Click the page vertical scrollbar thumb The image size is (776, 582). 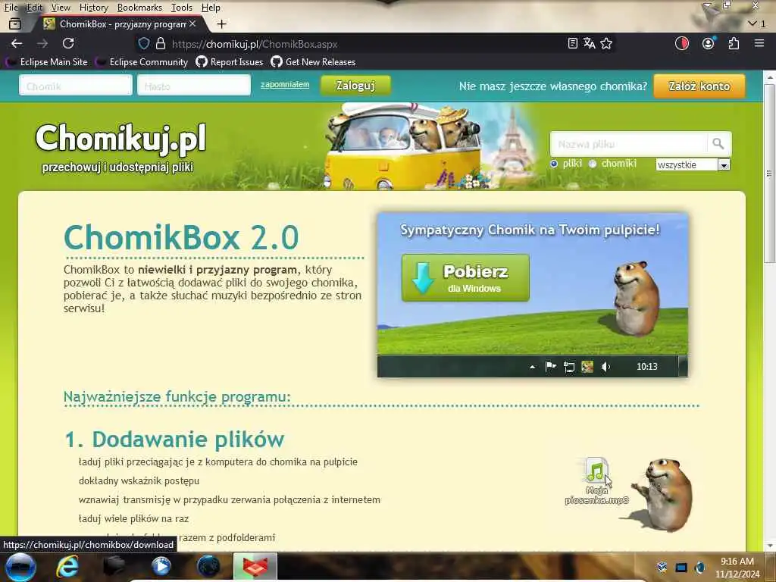[x=769, y=174]
